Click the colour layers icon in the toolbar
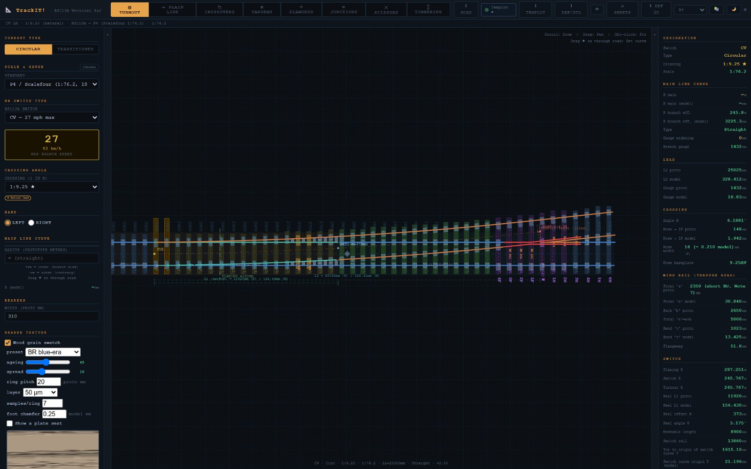The image size is (751, 469). [x=716, y=9]
